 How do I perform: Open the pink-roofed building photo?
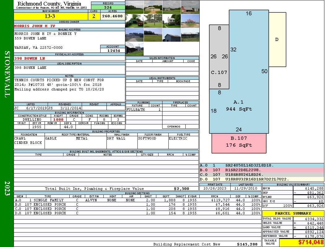pos(190,21)
